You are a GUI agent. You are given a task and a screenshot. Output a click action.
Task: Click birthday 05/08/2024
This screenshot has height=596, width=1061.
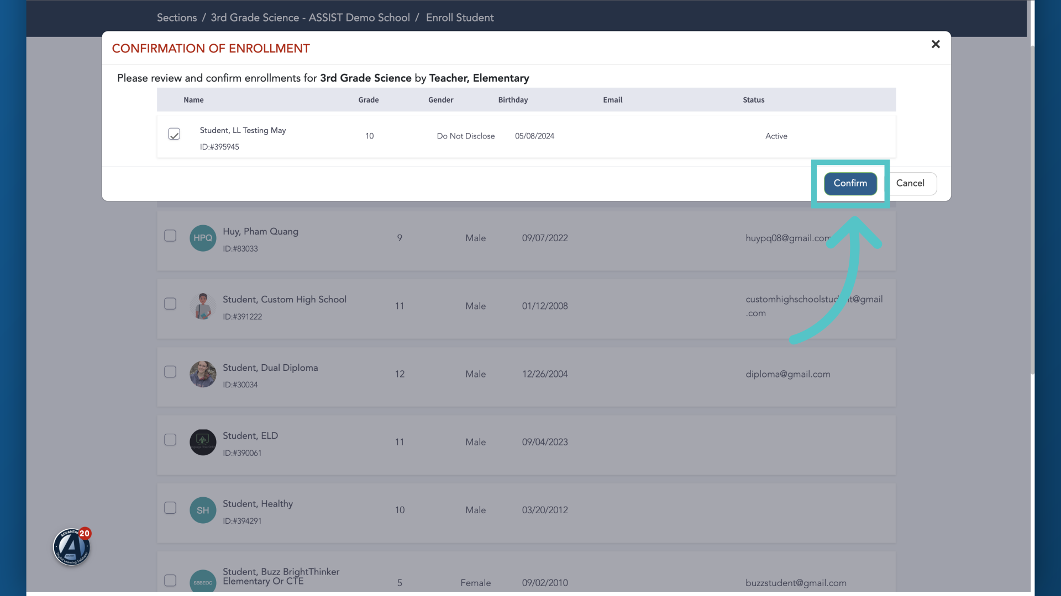pyautogui.click(x=534, y=136)
